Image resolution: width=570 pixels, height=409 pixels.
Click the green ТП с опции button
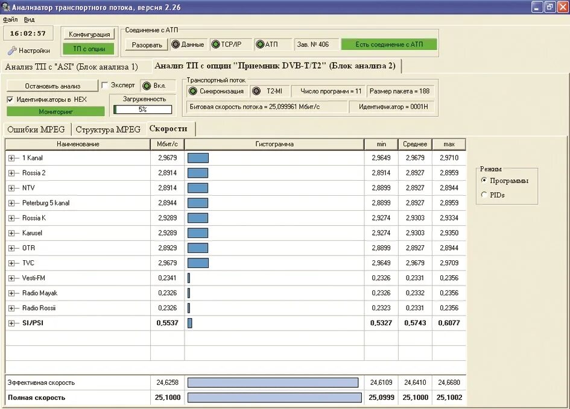tap(89, 49)
